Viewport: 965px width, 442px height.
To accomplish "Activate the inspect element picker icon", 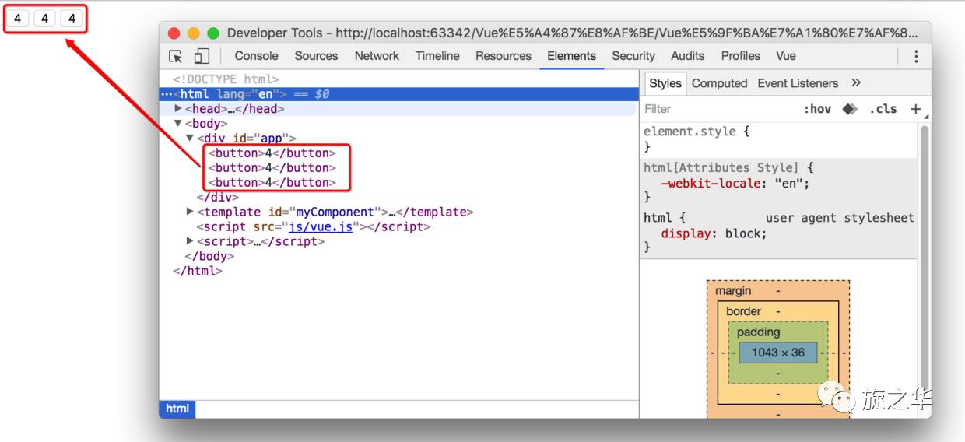I will coord(176,56).
